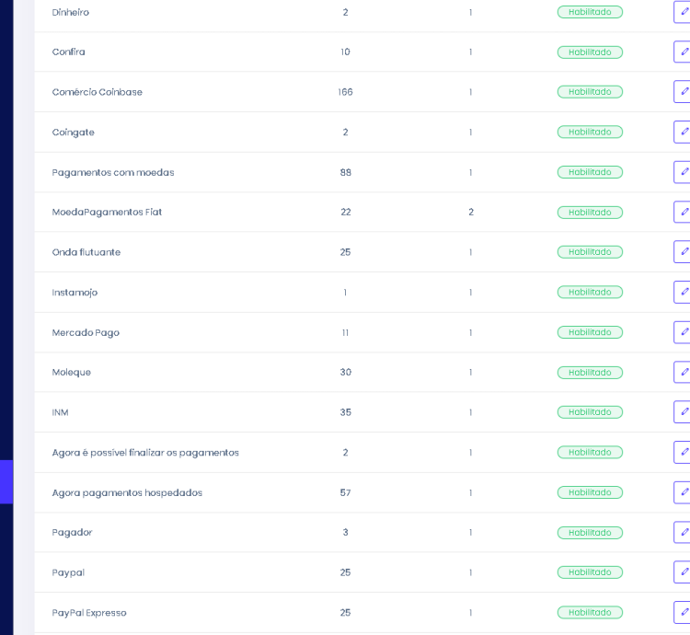690x635 pixels.
Task: Click Habilitado badge for Agora pagamentos hospedados
Action: (590, 492)
